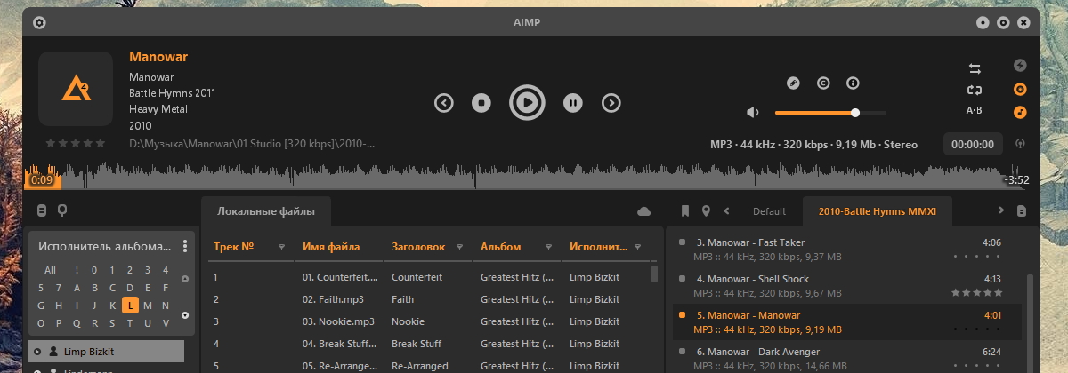The height and width of the screenshot is (373, 1068).
Task: Sort by Имя файла column header
Action: pos(331,247)
